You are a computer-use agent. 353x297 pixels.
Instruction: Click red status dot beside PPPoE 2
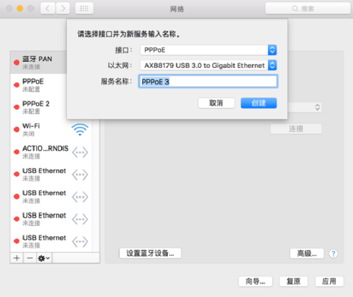17,107
